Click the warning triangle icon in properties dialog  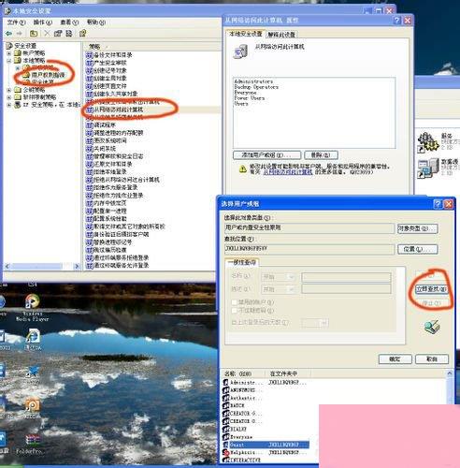242,168
